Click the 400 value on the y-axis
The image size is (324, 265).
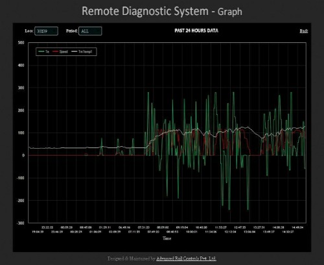(x=21, y=65)
